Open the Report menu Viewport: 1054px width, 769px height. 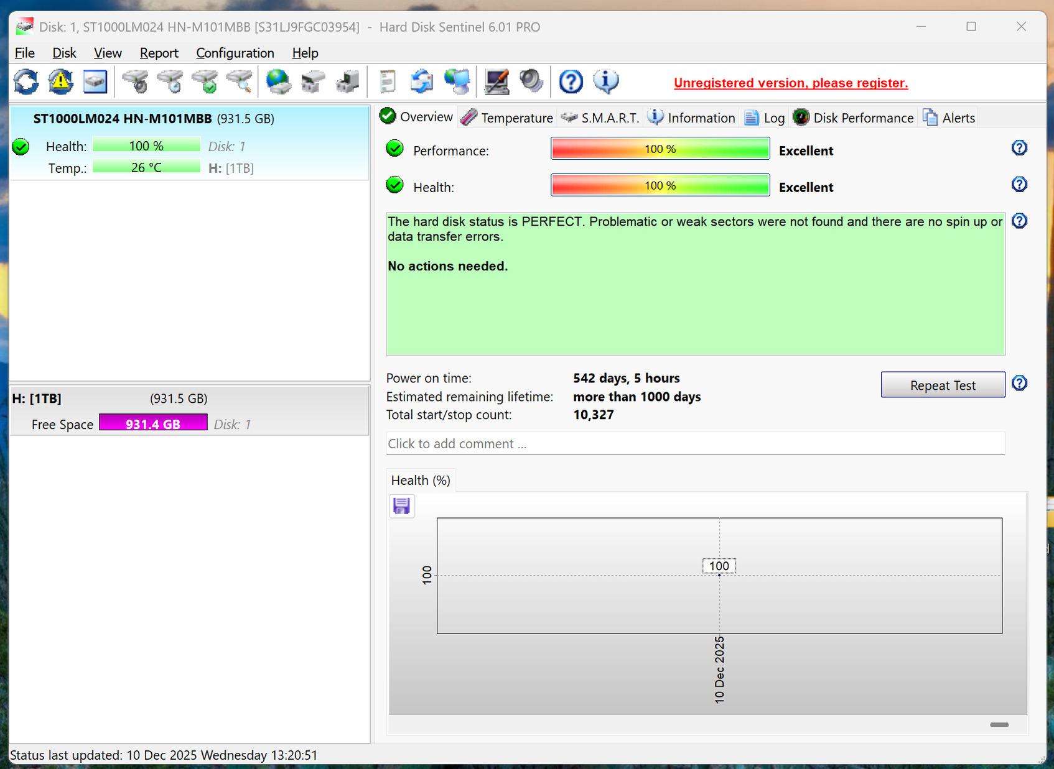click(x=159, y=53)
